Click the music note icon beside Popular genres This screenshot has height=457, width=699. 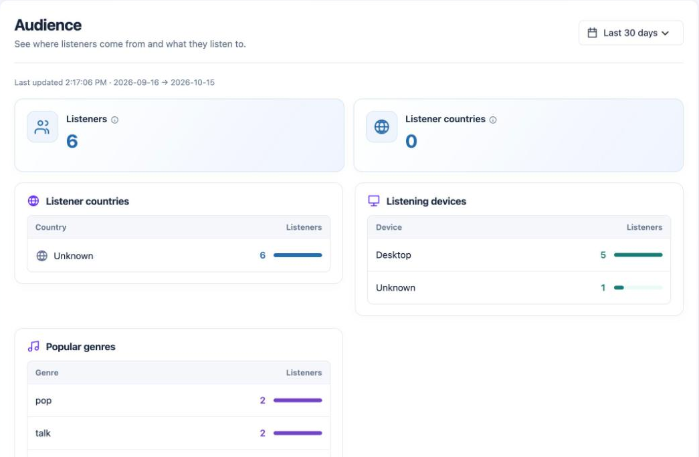(x=33, y=347)
